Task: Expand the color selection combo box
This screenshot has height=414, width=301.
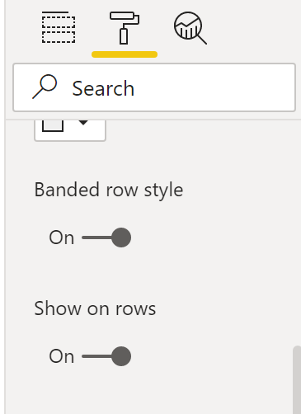Action: pyautogui.click(x=70, y=130)
